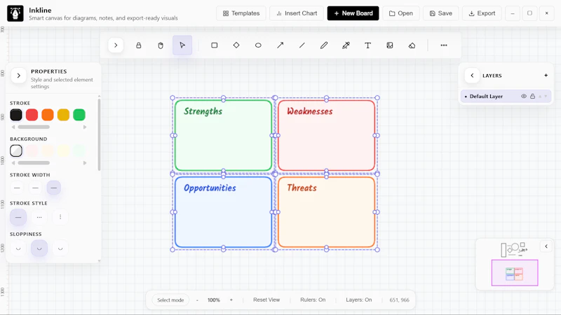Click the Open button
561x315 pixels.
[401, 13]
